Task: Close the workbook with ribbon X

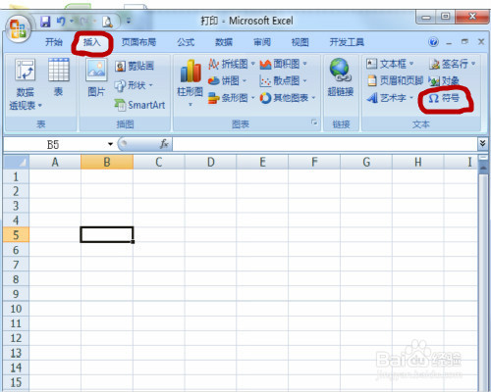Action: point(481,42)
